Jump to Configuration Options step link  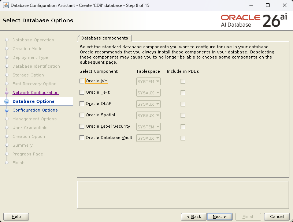click(x=35, y=110)
